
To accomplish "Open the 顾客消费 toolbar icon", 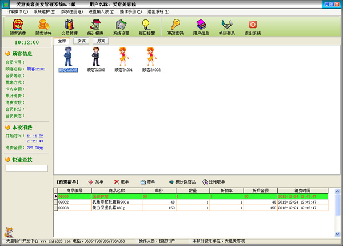I will (x=18, y=27).
